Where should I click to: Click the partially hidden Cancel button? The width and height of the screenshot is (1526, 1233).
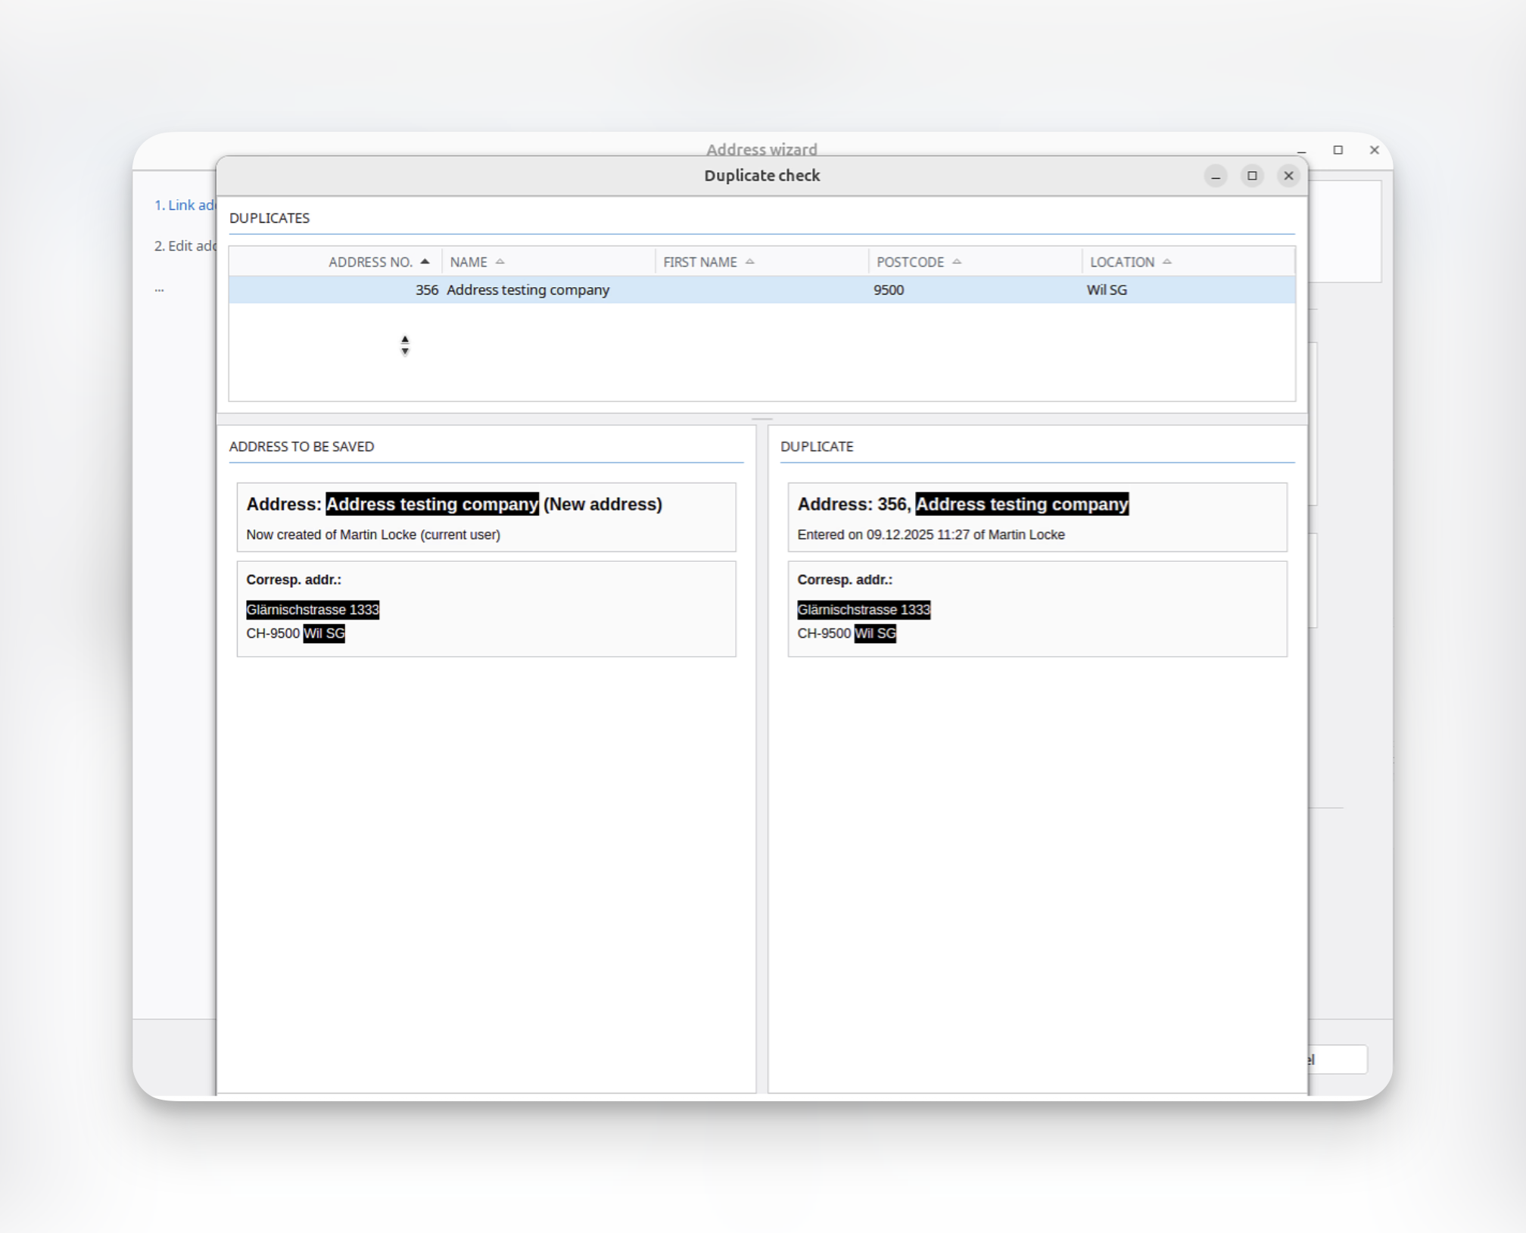pyautogui.click(x=1338, y=1059)
